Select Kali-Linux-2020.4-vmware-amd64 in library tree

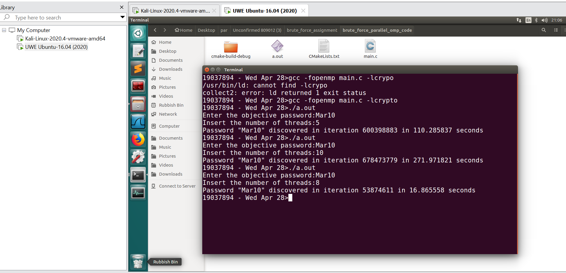(x=65, y=39)
